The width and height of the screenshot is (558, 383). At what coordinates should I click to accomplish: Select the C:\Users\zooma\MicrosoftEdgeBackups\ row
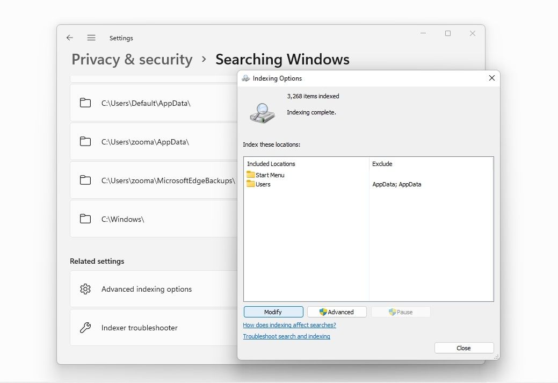154,180
